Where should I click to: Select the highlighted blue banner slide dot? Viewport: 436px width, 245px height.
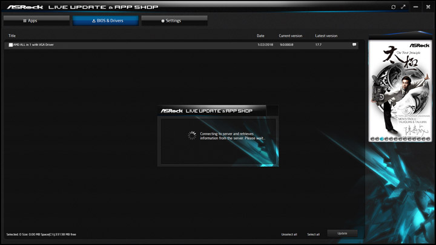pyautogui.click(x=381, y=139)
